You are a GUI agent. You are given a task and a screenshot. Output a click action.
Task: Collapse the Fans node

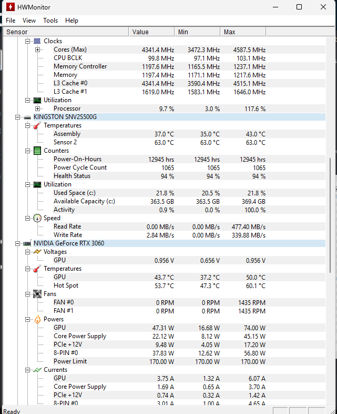coord(27,294)
